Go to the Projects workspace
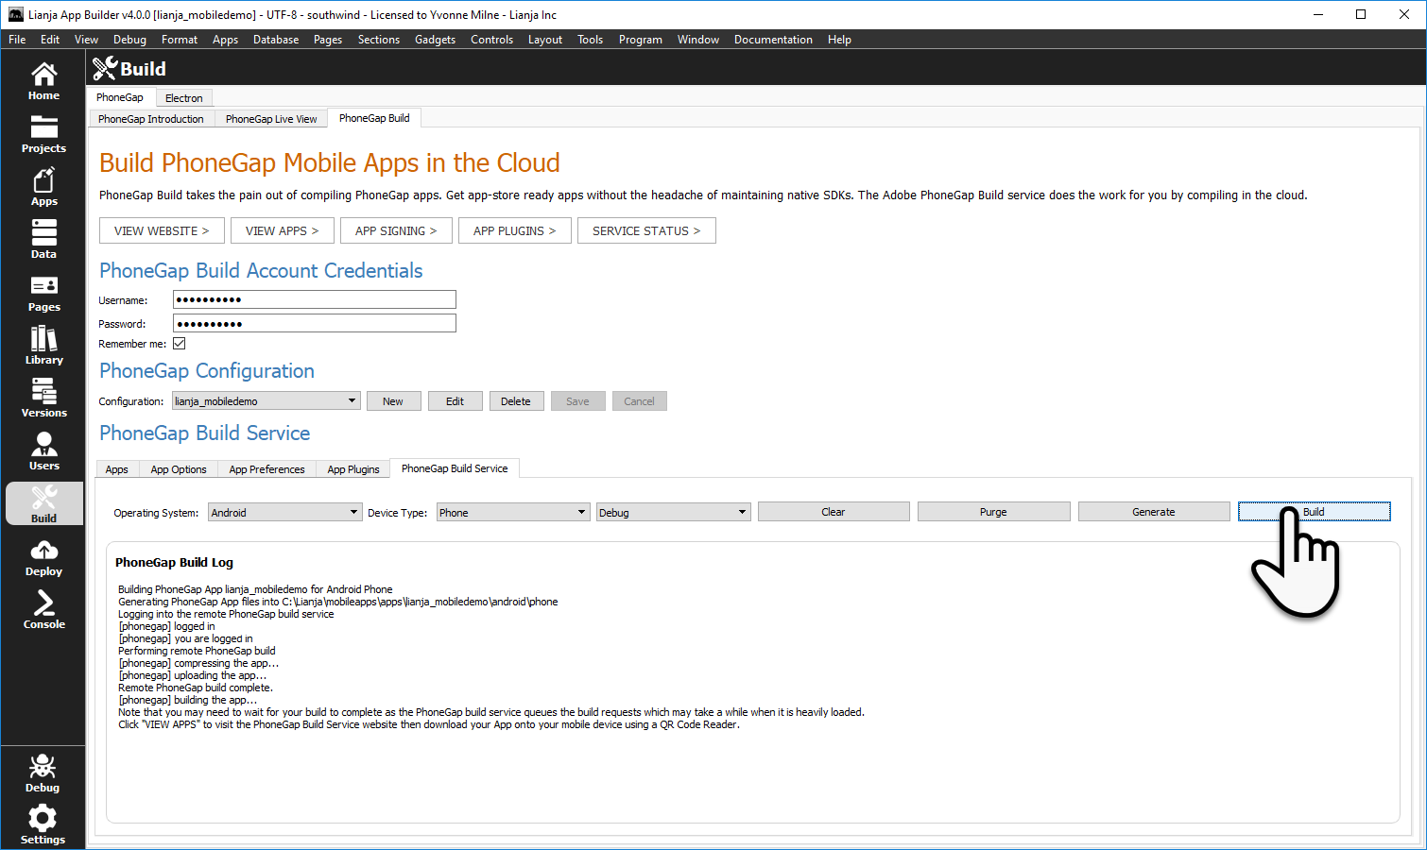 [43, 134]
